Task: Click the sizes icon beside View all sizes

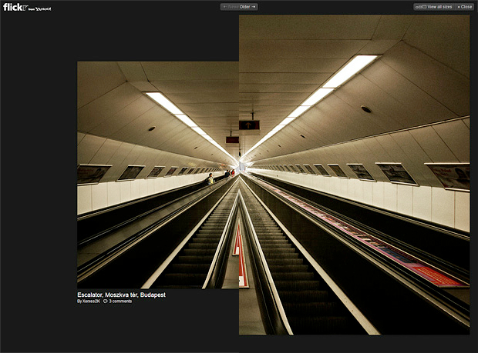Action: 421,7
